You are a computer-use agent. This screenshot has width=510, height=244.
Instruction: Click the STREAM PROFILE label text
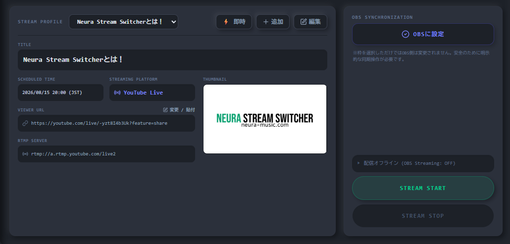tap(40, 22)
